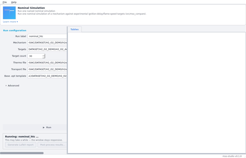Click the Base .opt template field
The width and height of the screenshot is (246, 158).
47,76
